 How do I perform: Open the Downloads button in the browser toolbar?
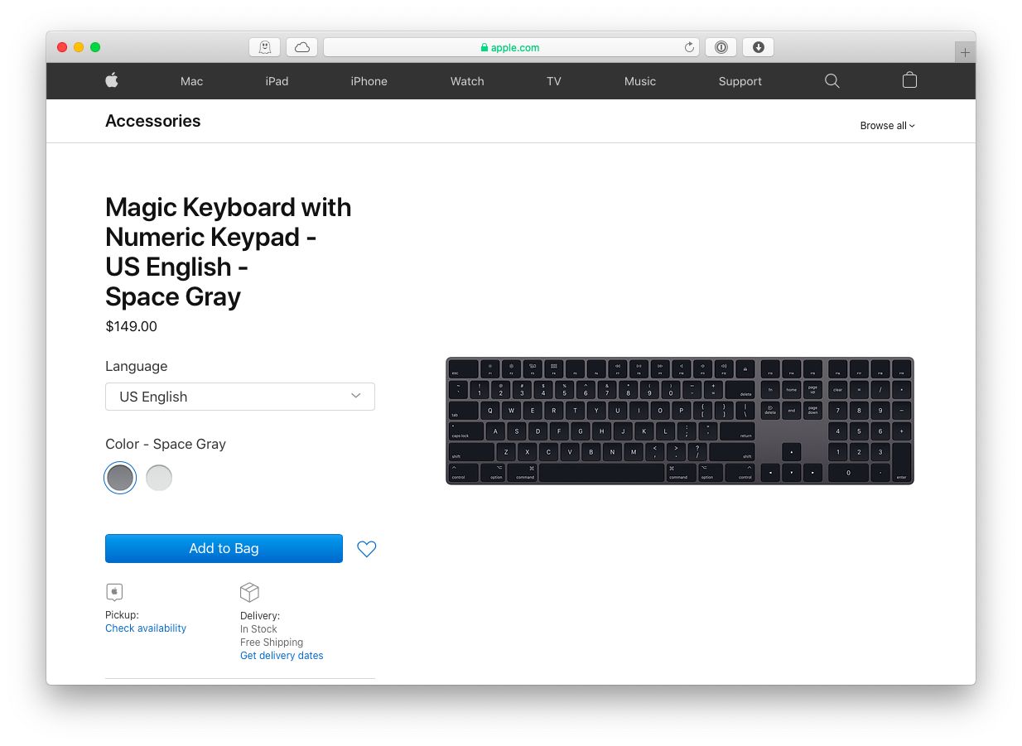point(758,47)
